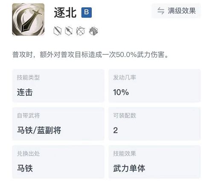This screenshot has height=181, width=212.
Task: Toggle the 满级效果 max level view
Action: pyautogui.click(x=176, y=11)
